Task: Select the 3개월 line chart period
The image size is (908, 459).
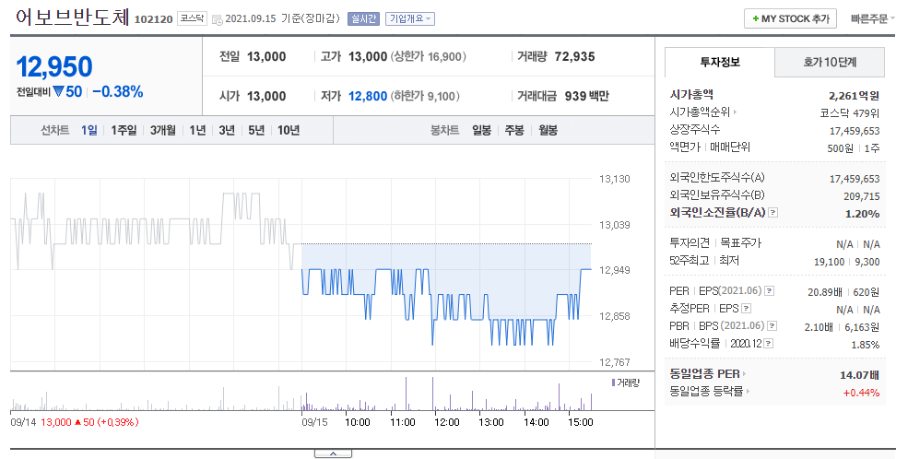Action: (163, 130)
